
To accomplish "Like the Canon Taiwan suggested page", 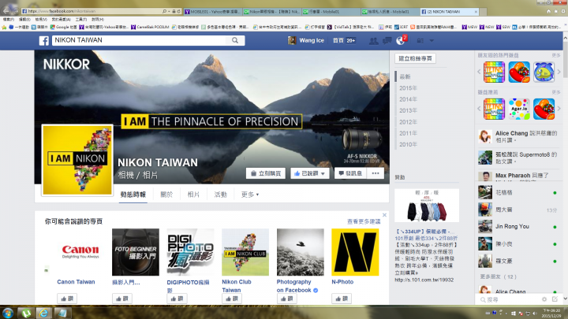I will pos(67,299).
